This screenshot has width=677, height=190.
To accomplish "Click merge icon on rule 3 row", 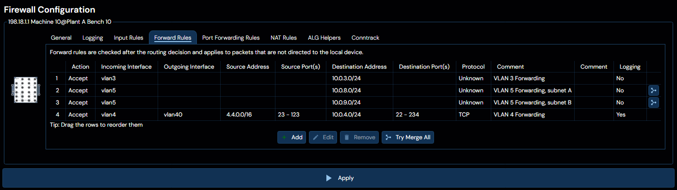I will (654, 102).
